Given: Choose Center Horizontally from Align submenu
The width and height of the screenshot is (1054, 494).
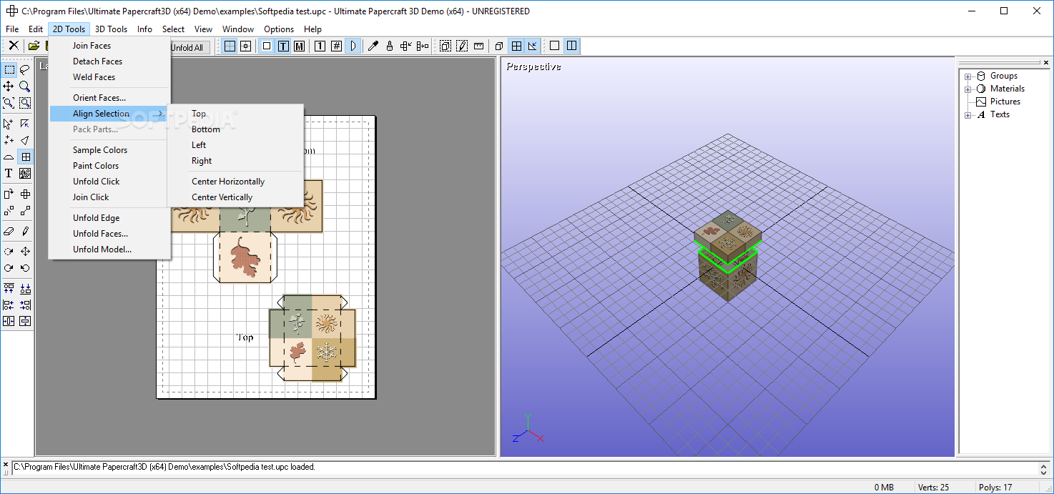Looking at the screenshot, I should [x=228, y=182].
